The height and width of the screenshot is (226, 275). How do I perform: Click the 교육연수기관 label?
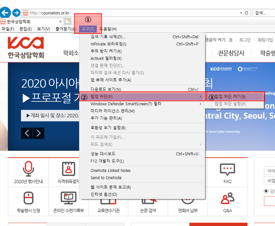tap(108, 211)
